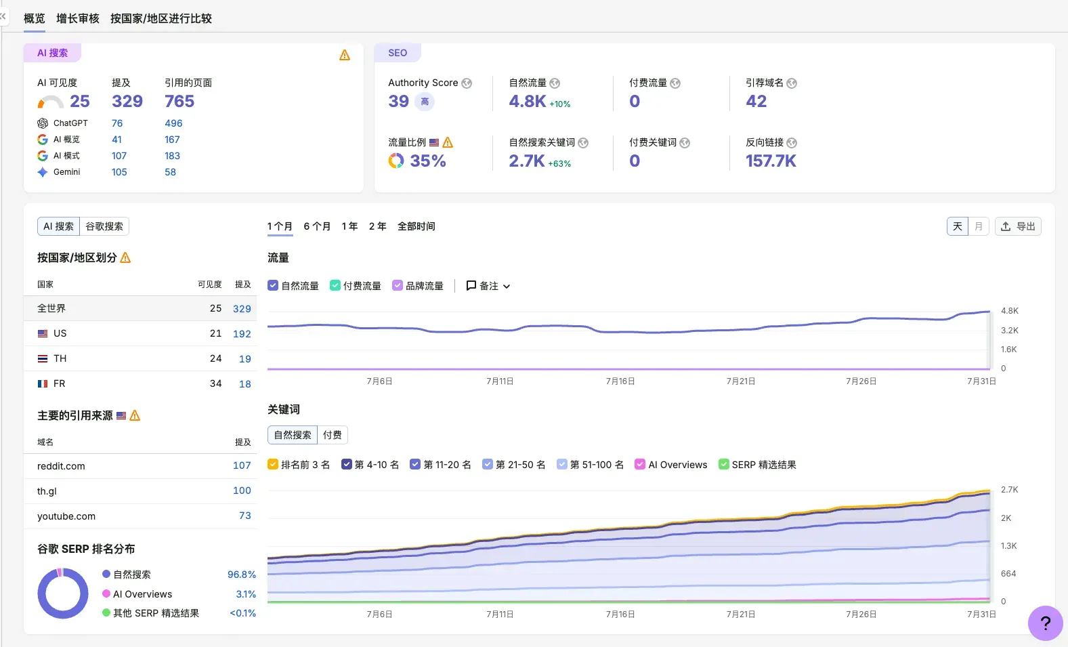The width and height of the screenshot is (1068, 647).
Task: Expand the 备注 dropdown
Action: 488,286
